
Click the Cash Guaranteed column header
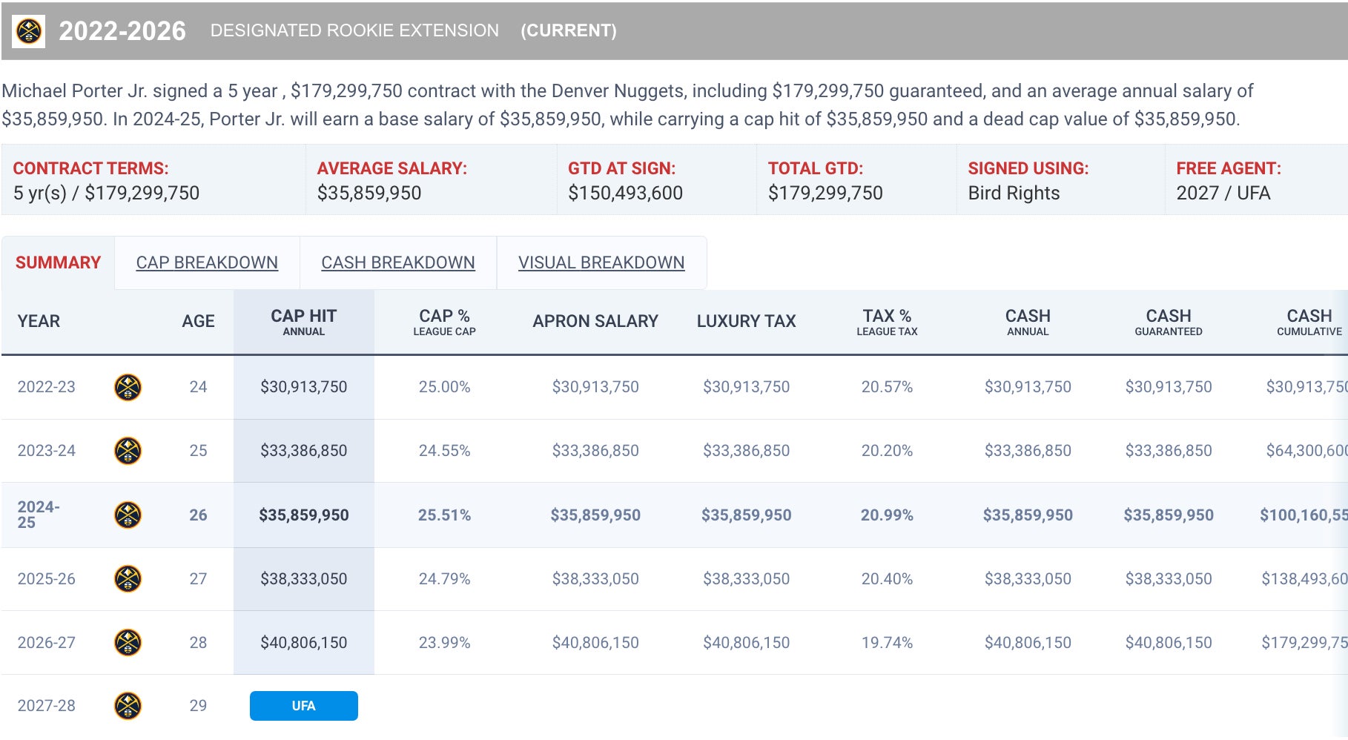pyautogui.click(x=1168, y=322)
